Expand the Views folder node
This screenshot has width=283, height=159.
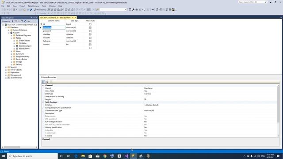click(11, 51)
